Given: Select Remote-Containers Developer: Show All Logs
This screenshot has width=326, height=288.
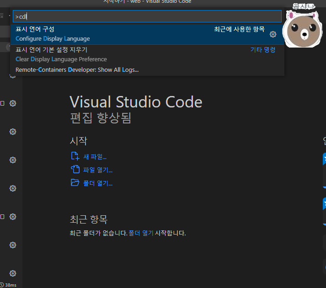Looking at the screenshot, I should [x=147, y=69].
